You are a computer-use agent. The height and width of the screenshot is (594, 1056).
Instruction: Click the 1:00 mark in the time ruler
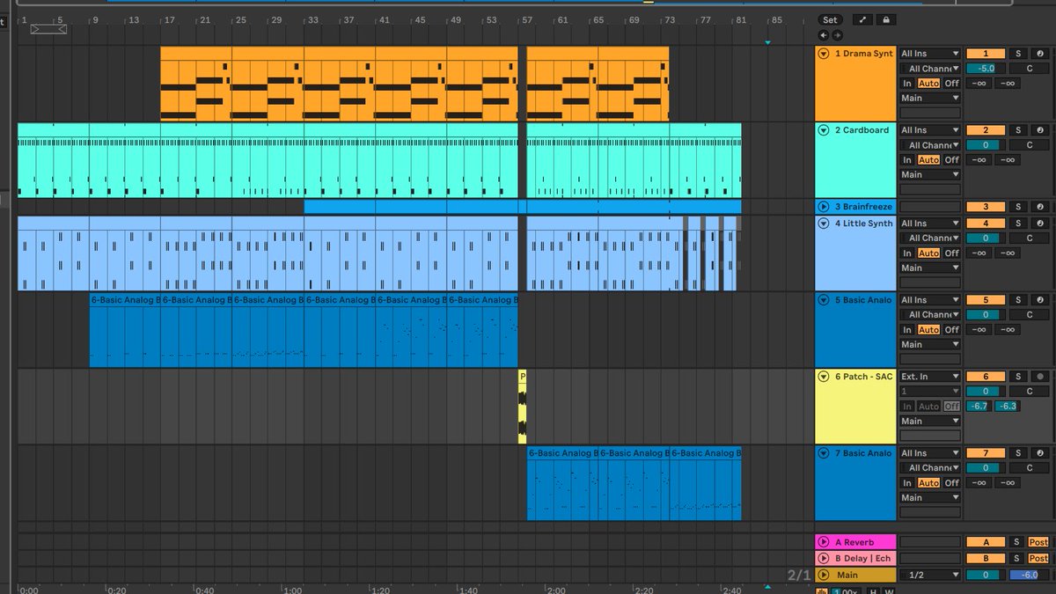click(293, 591)
